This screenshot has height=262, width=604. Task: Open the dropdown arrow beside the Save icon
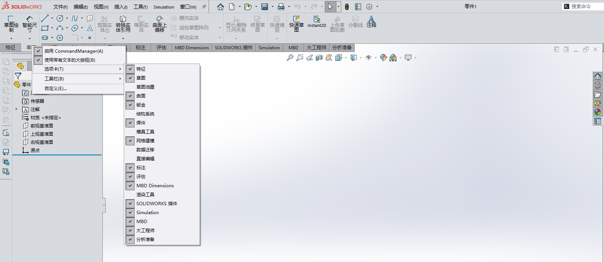(x=272, y=7)
